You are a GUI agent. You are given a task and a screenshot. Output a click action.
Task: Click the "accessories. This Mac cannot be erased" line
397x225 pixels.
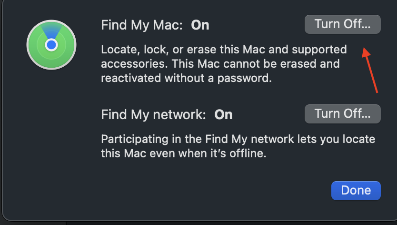[220, 63]
